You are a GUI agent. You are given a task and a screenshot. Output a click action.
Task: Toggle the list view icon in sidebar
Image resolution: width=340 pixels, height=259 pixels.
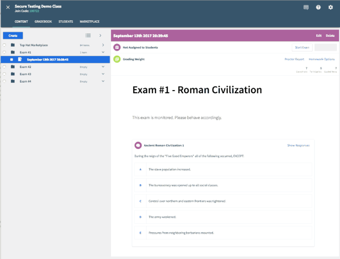point(88,35)
